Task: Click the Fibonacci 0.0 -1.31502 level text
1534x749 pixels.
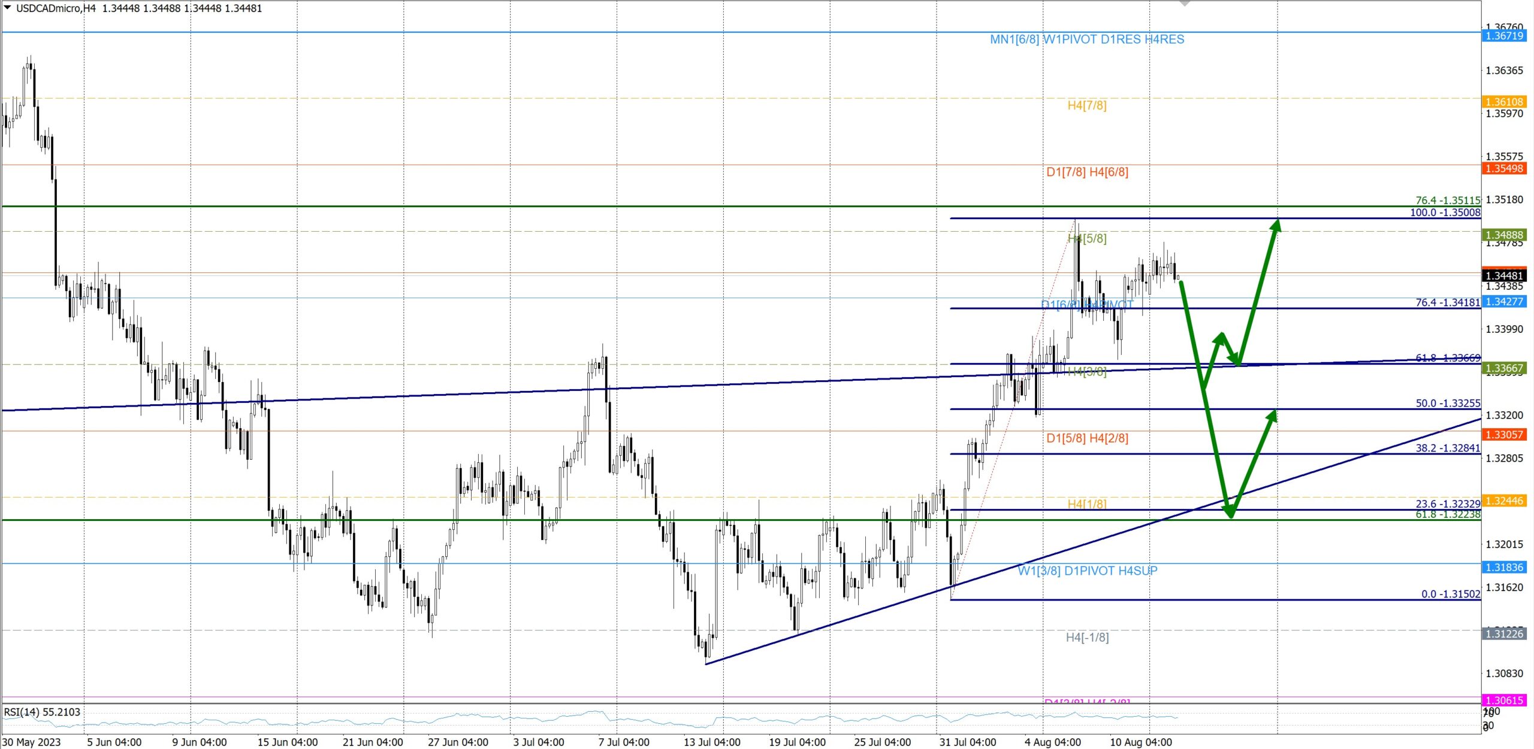Action: click(x=1450, y=595)
